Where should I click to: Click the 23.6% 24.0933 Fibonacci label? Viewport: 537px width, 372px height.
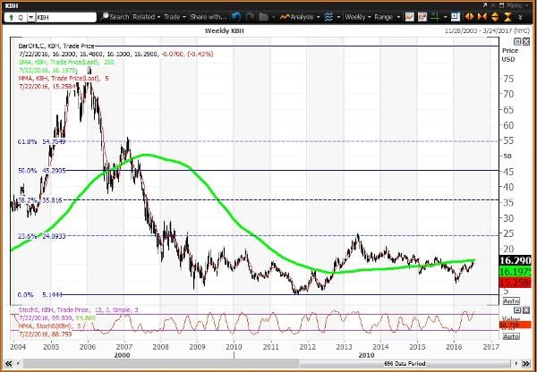tap(41, 236)
